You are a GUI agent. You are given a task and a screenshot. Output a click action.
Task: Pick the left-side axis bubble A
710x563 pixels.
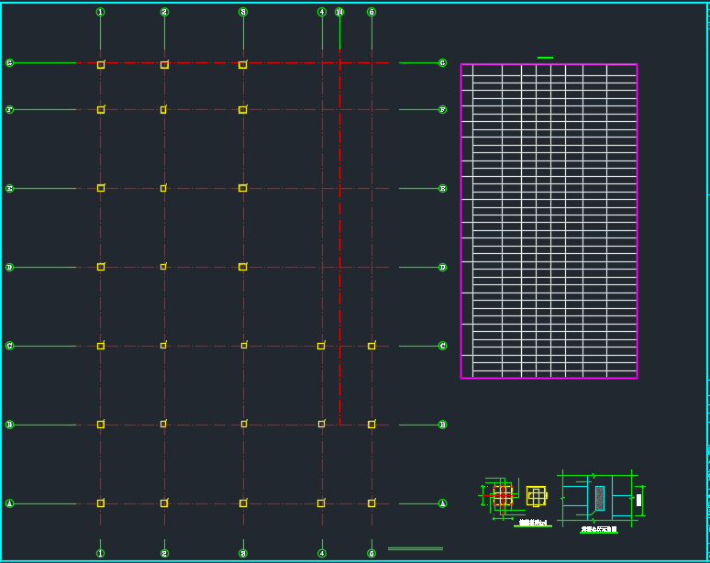click(9, 503)
